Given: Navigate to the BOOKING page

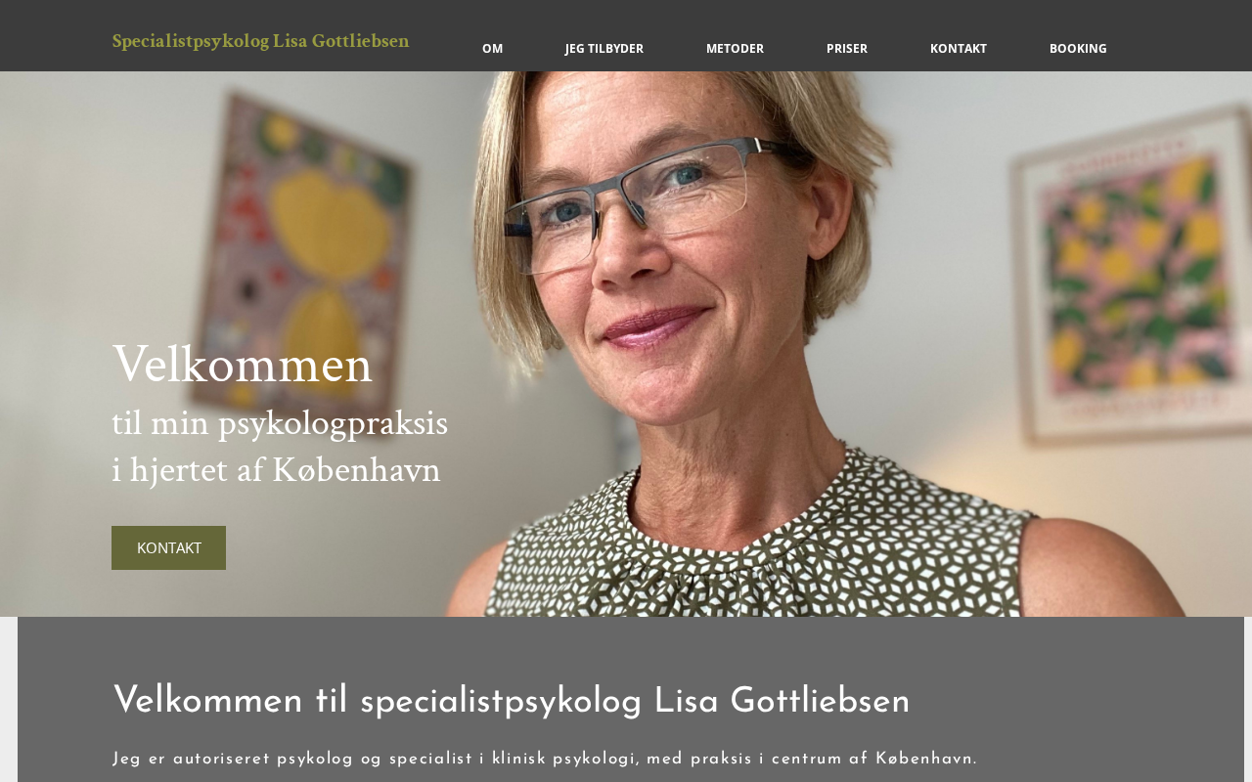Looking at the screenshot, I should (1078, 48).
